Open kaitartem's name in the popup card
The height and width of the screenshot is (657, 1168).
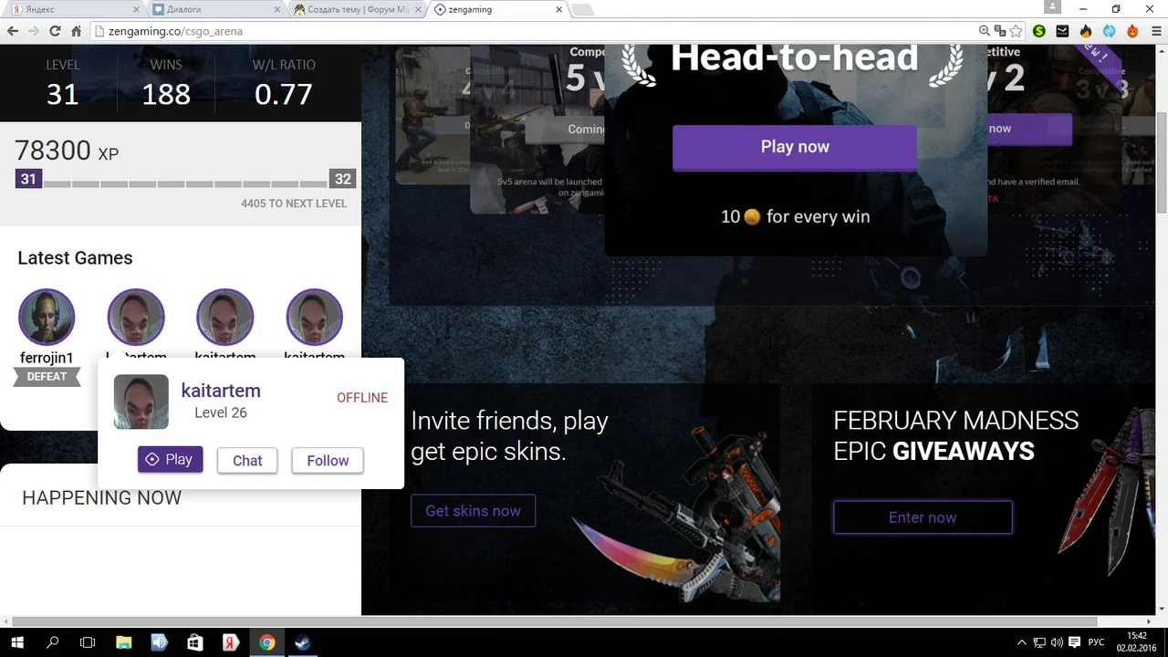click(x=221, y=391)
